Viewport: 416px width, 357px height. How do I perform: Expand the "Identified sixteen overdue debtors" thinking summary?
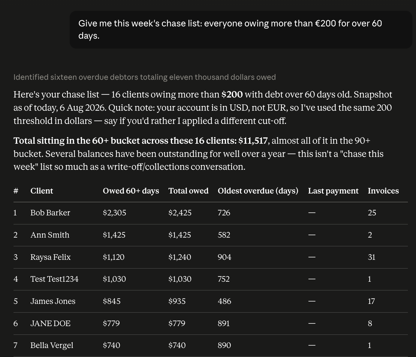tap(144, 77)
